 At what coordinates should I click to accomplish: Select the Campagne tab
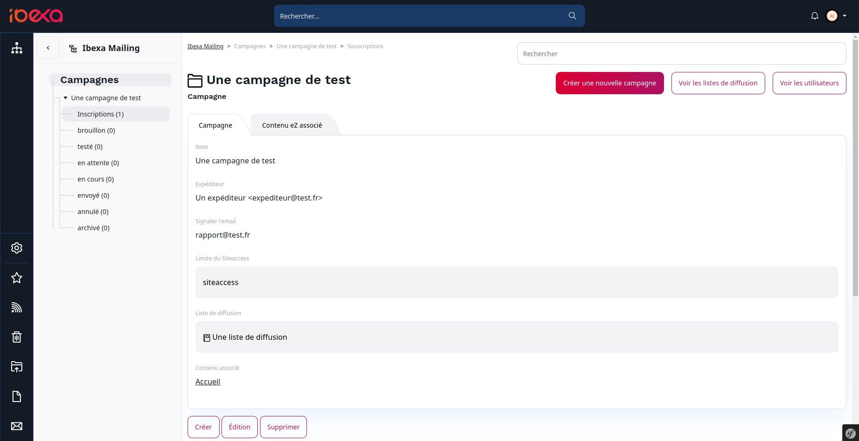point(215,125)
